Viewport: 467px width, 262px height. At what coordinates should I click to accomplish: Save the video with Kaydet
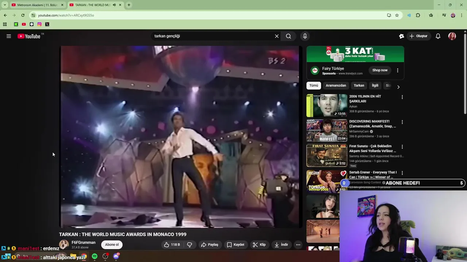click(236, 245)
